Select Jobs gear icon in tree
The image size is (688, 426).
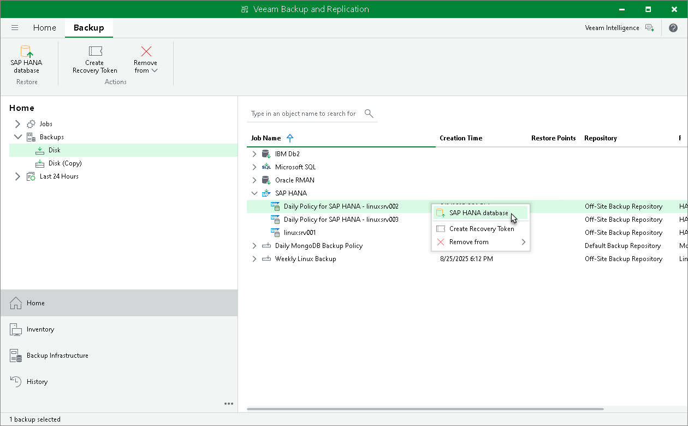(x=31, y=124)
